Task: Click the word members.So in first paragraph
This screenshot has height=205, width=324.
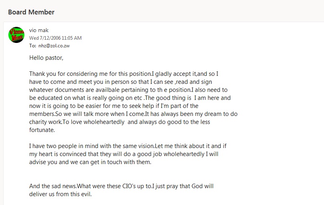Action: click(46, 114)
